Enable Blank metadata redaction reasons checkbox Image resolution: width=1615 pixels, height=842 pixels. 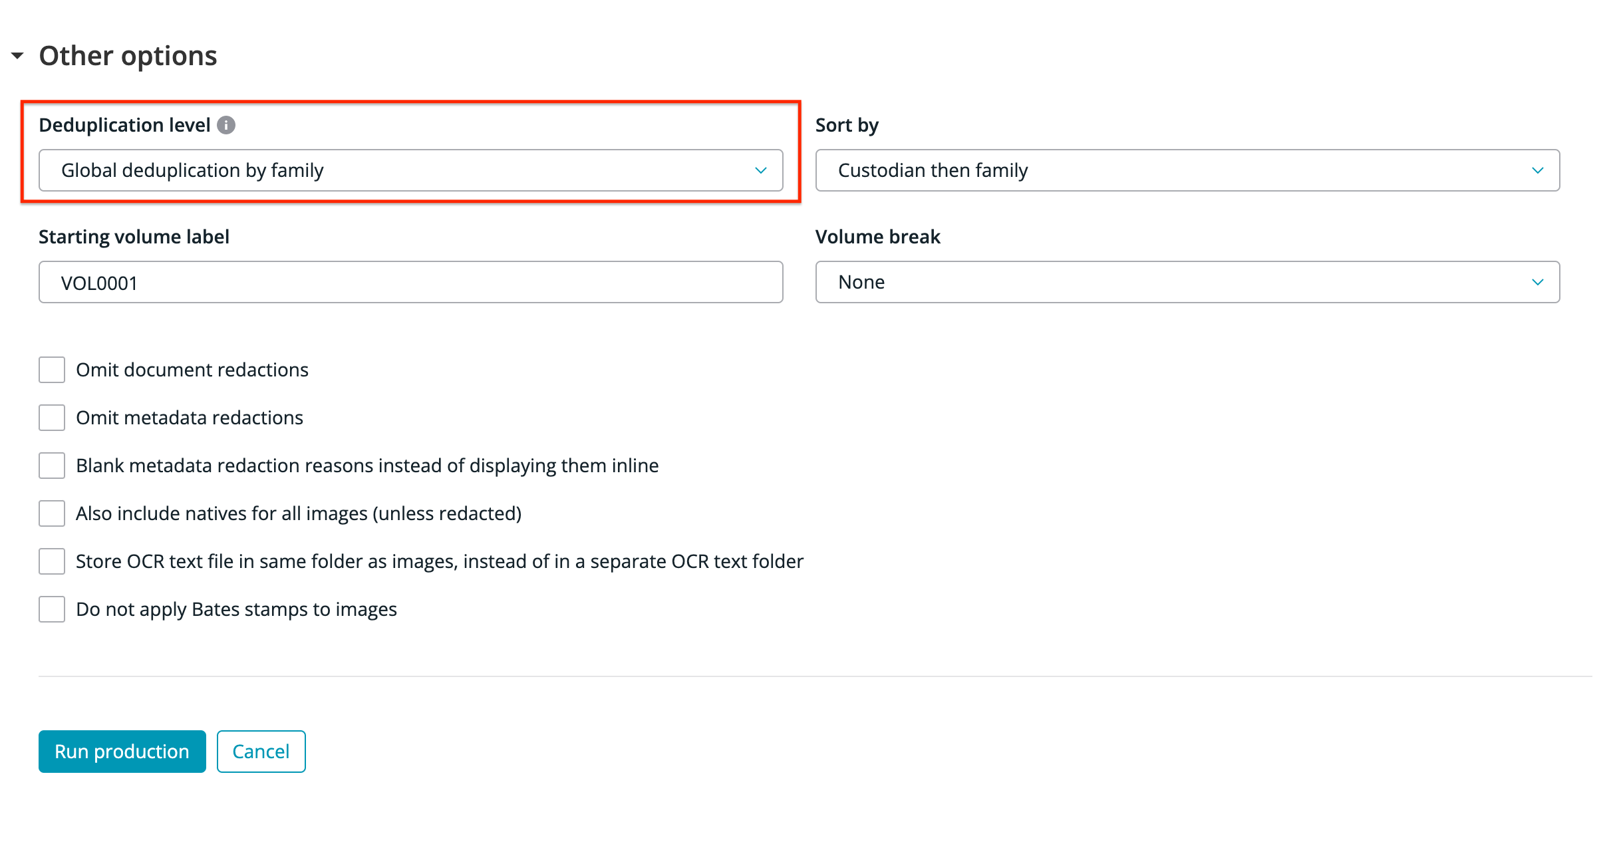(52, 466)
